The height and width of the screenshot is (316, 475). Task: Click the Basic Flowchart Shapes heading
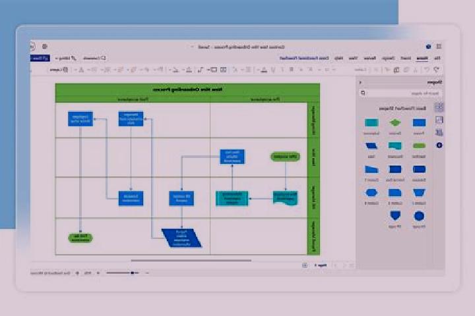pyautogui.click(x=402, y=108)
